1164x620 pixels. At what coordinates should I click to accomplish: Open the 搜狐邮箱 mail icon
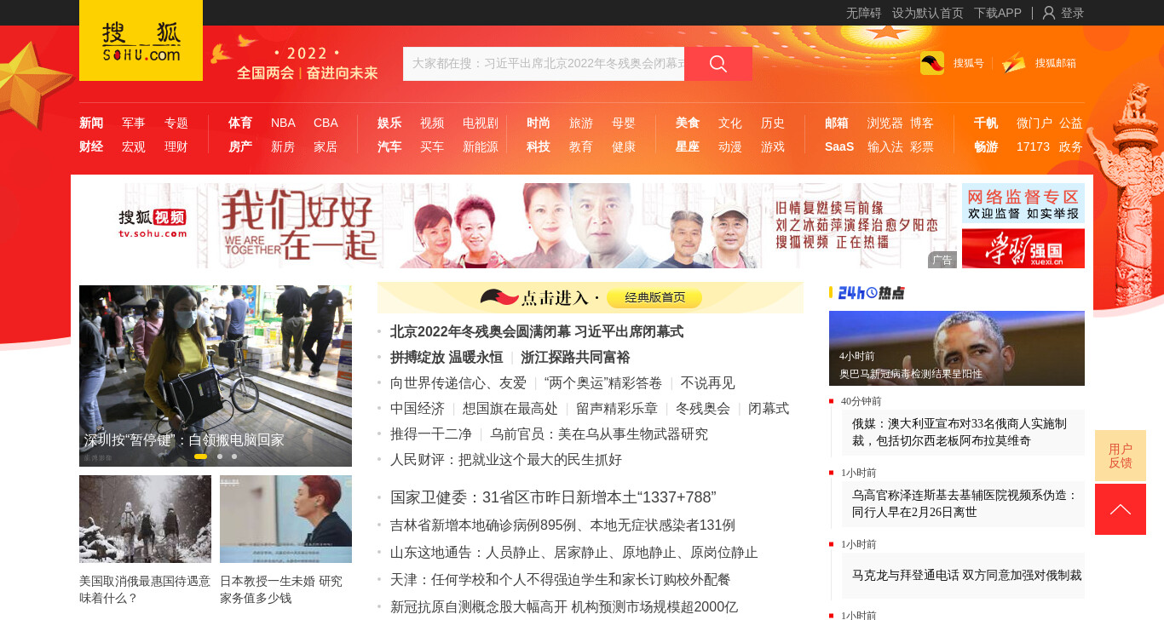pos(1014,63)
